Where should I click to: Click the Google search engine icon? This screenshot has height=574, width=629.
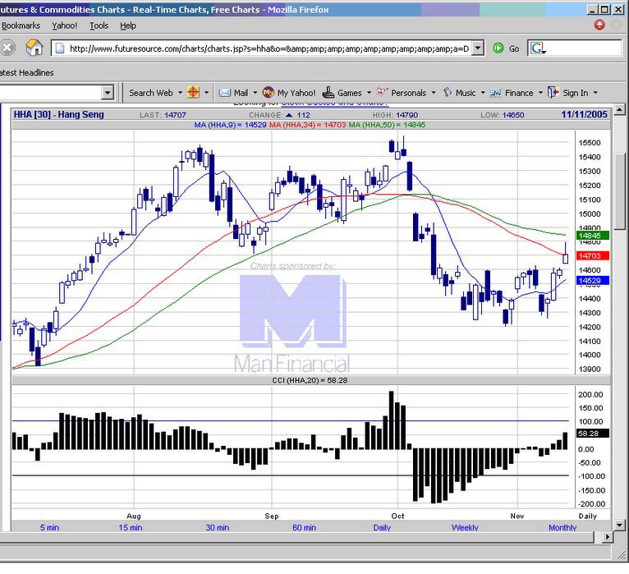[x=538, y=48]
